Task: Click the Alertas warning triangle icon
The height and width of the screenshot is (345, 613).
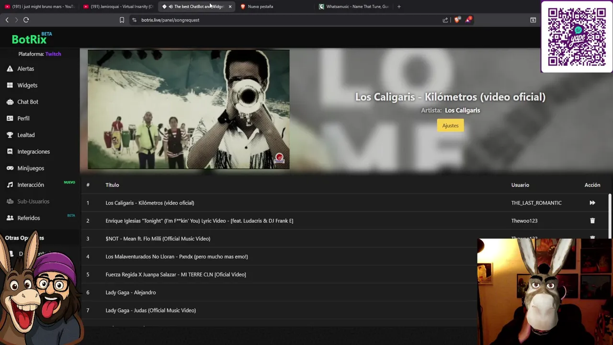Action: click(x=10, y=69)
